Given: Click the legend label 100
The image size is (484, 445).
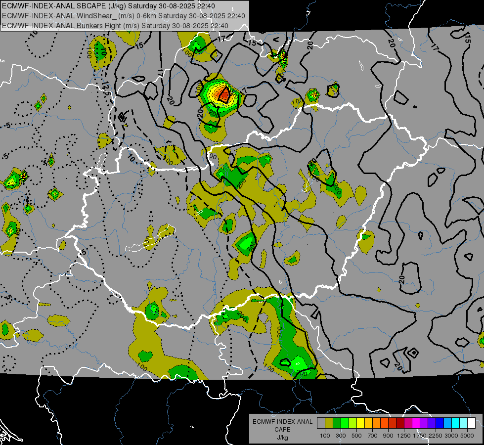Looking at the screenshot, I should (325, 436).
